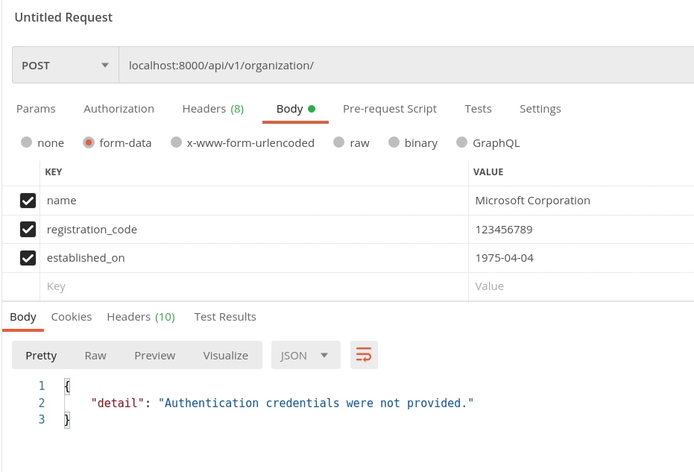Image resolution: width=694 pixels, height=472 pixels.
Task: Click the empty Key placeholder cell
Action: 253,286
